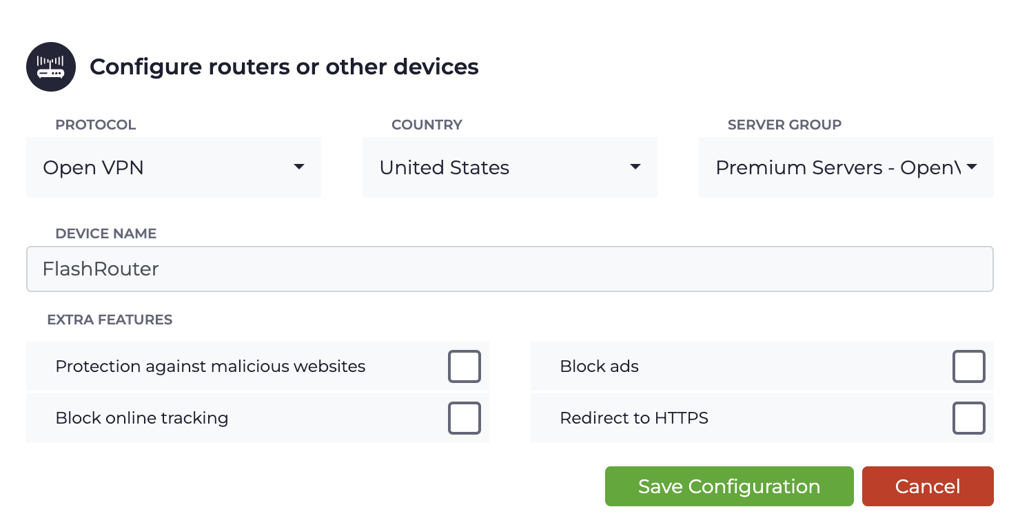Click the Extra Features label
Screen dimensions: 1009x529
click(x=110, y=320)
